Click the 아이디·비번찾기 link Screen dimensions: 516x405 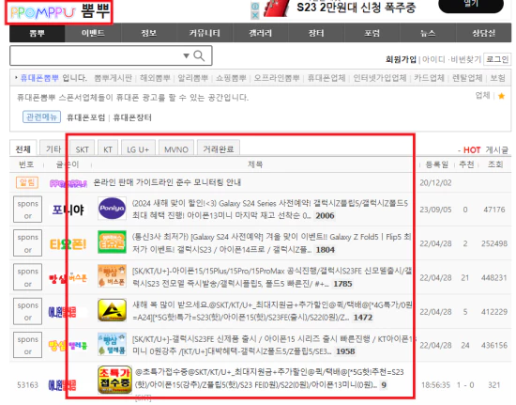(451, 59)
